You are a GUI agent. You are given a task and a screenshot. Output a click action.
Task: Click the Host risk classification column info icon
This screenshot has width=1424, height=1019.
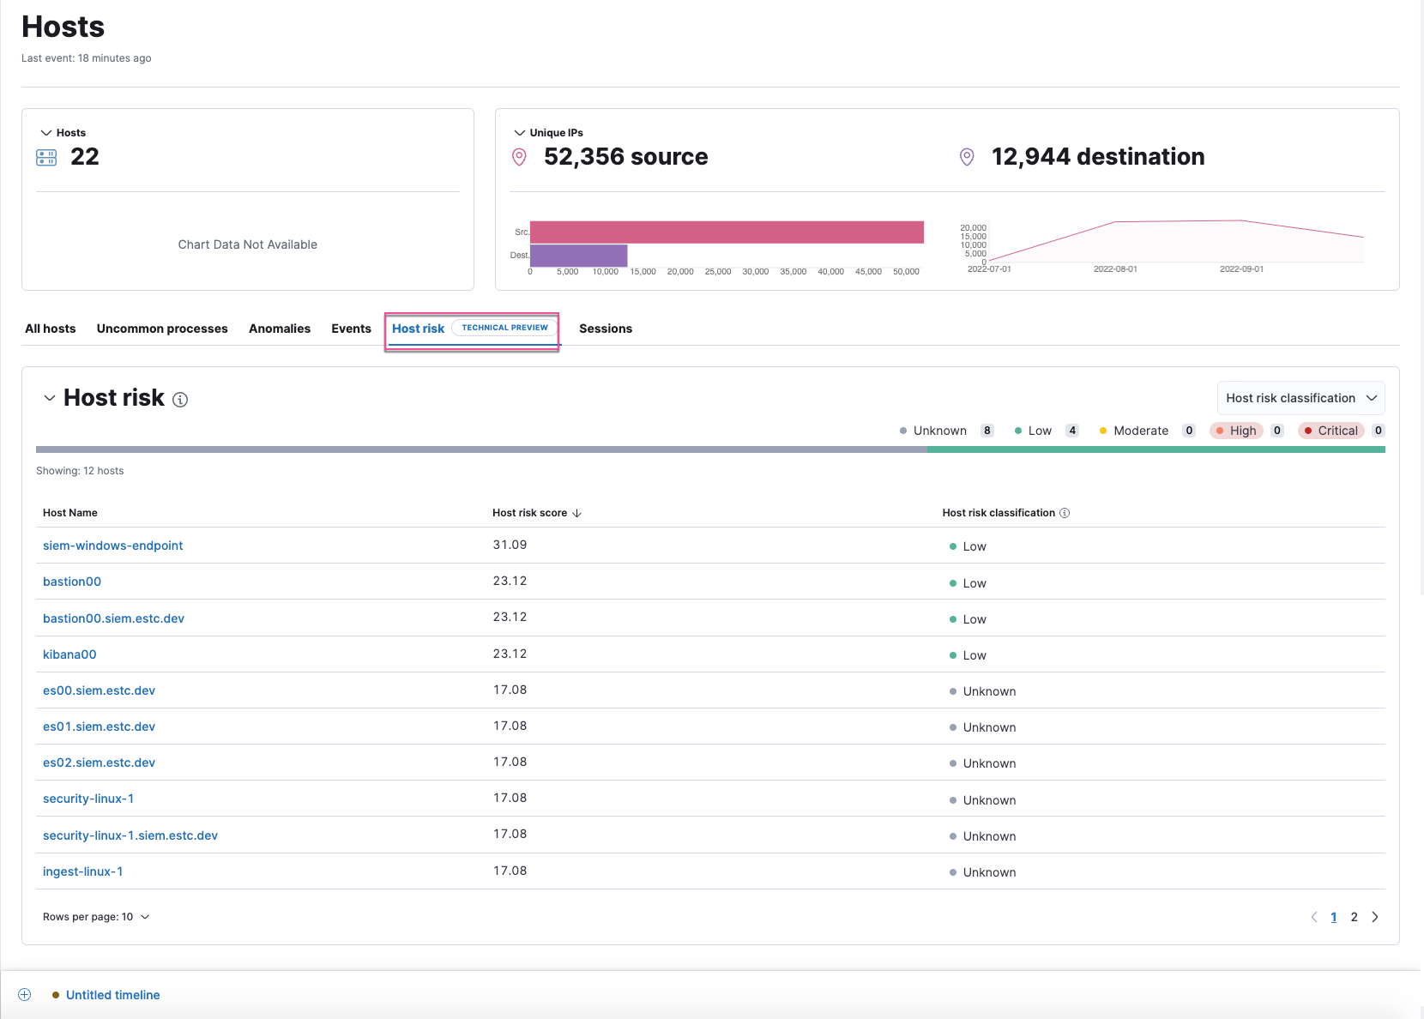tap(1065, 512)
